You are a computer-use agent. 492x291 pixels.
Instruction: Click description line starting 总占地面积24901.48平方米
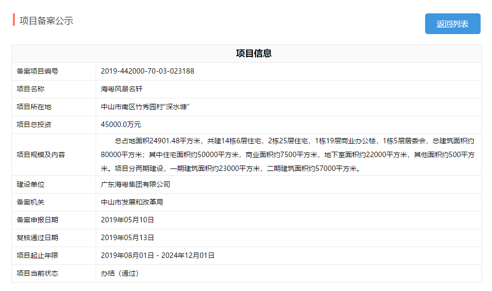point(294,141)
